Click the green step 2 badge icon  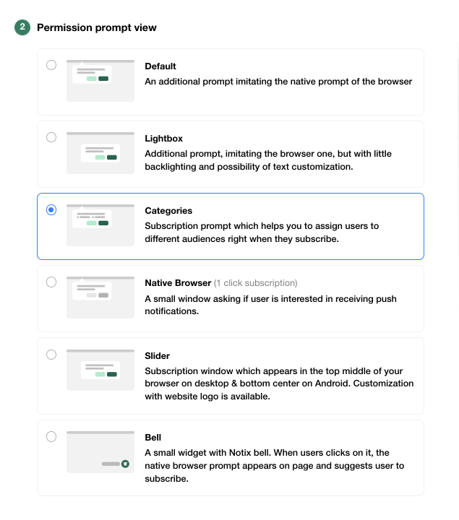click(22, 27)
